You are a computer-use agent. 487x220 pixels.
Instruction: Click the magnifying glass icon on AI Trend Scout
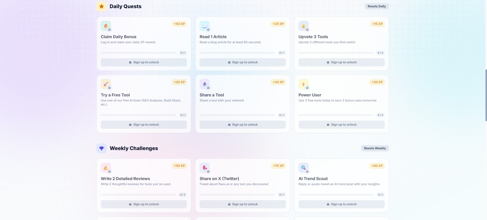[303, 168]
